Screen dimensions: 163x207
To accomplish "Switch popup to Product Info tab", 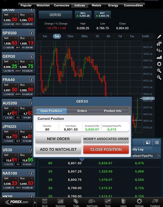I will tap(113, 111).
